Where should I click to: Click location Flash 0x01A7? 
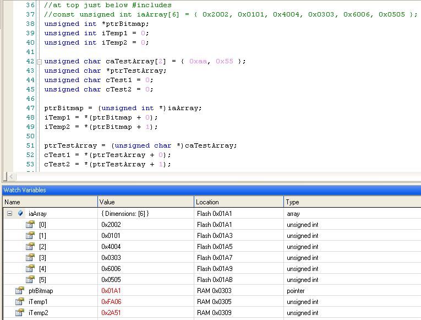pos(215,258)
